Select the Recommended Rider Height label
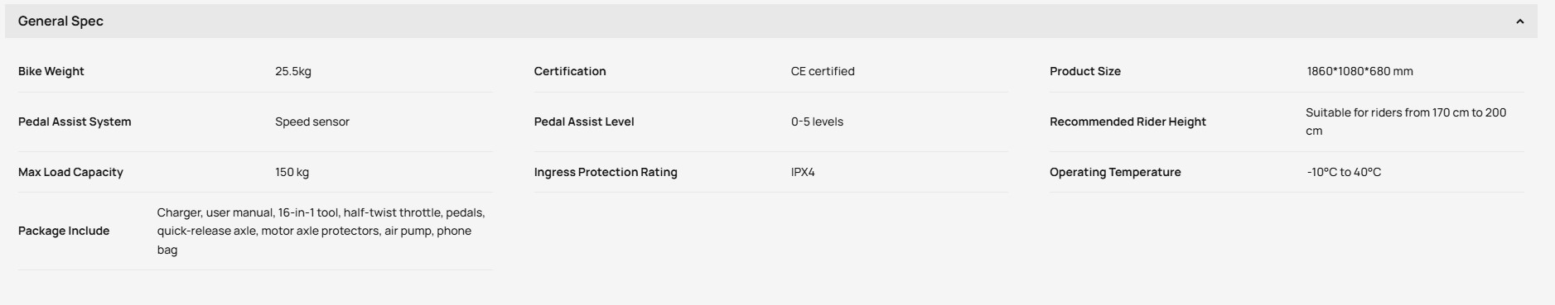This screenshot has height=305, width=1555. 1128,122
